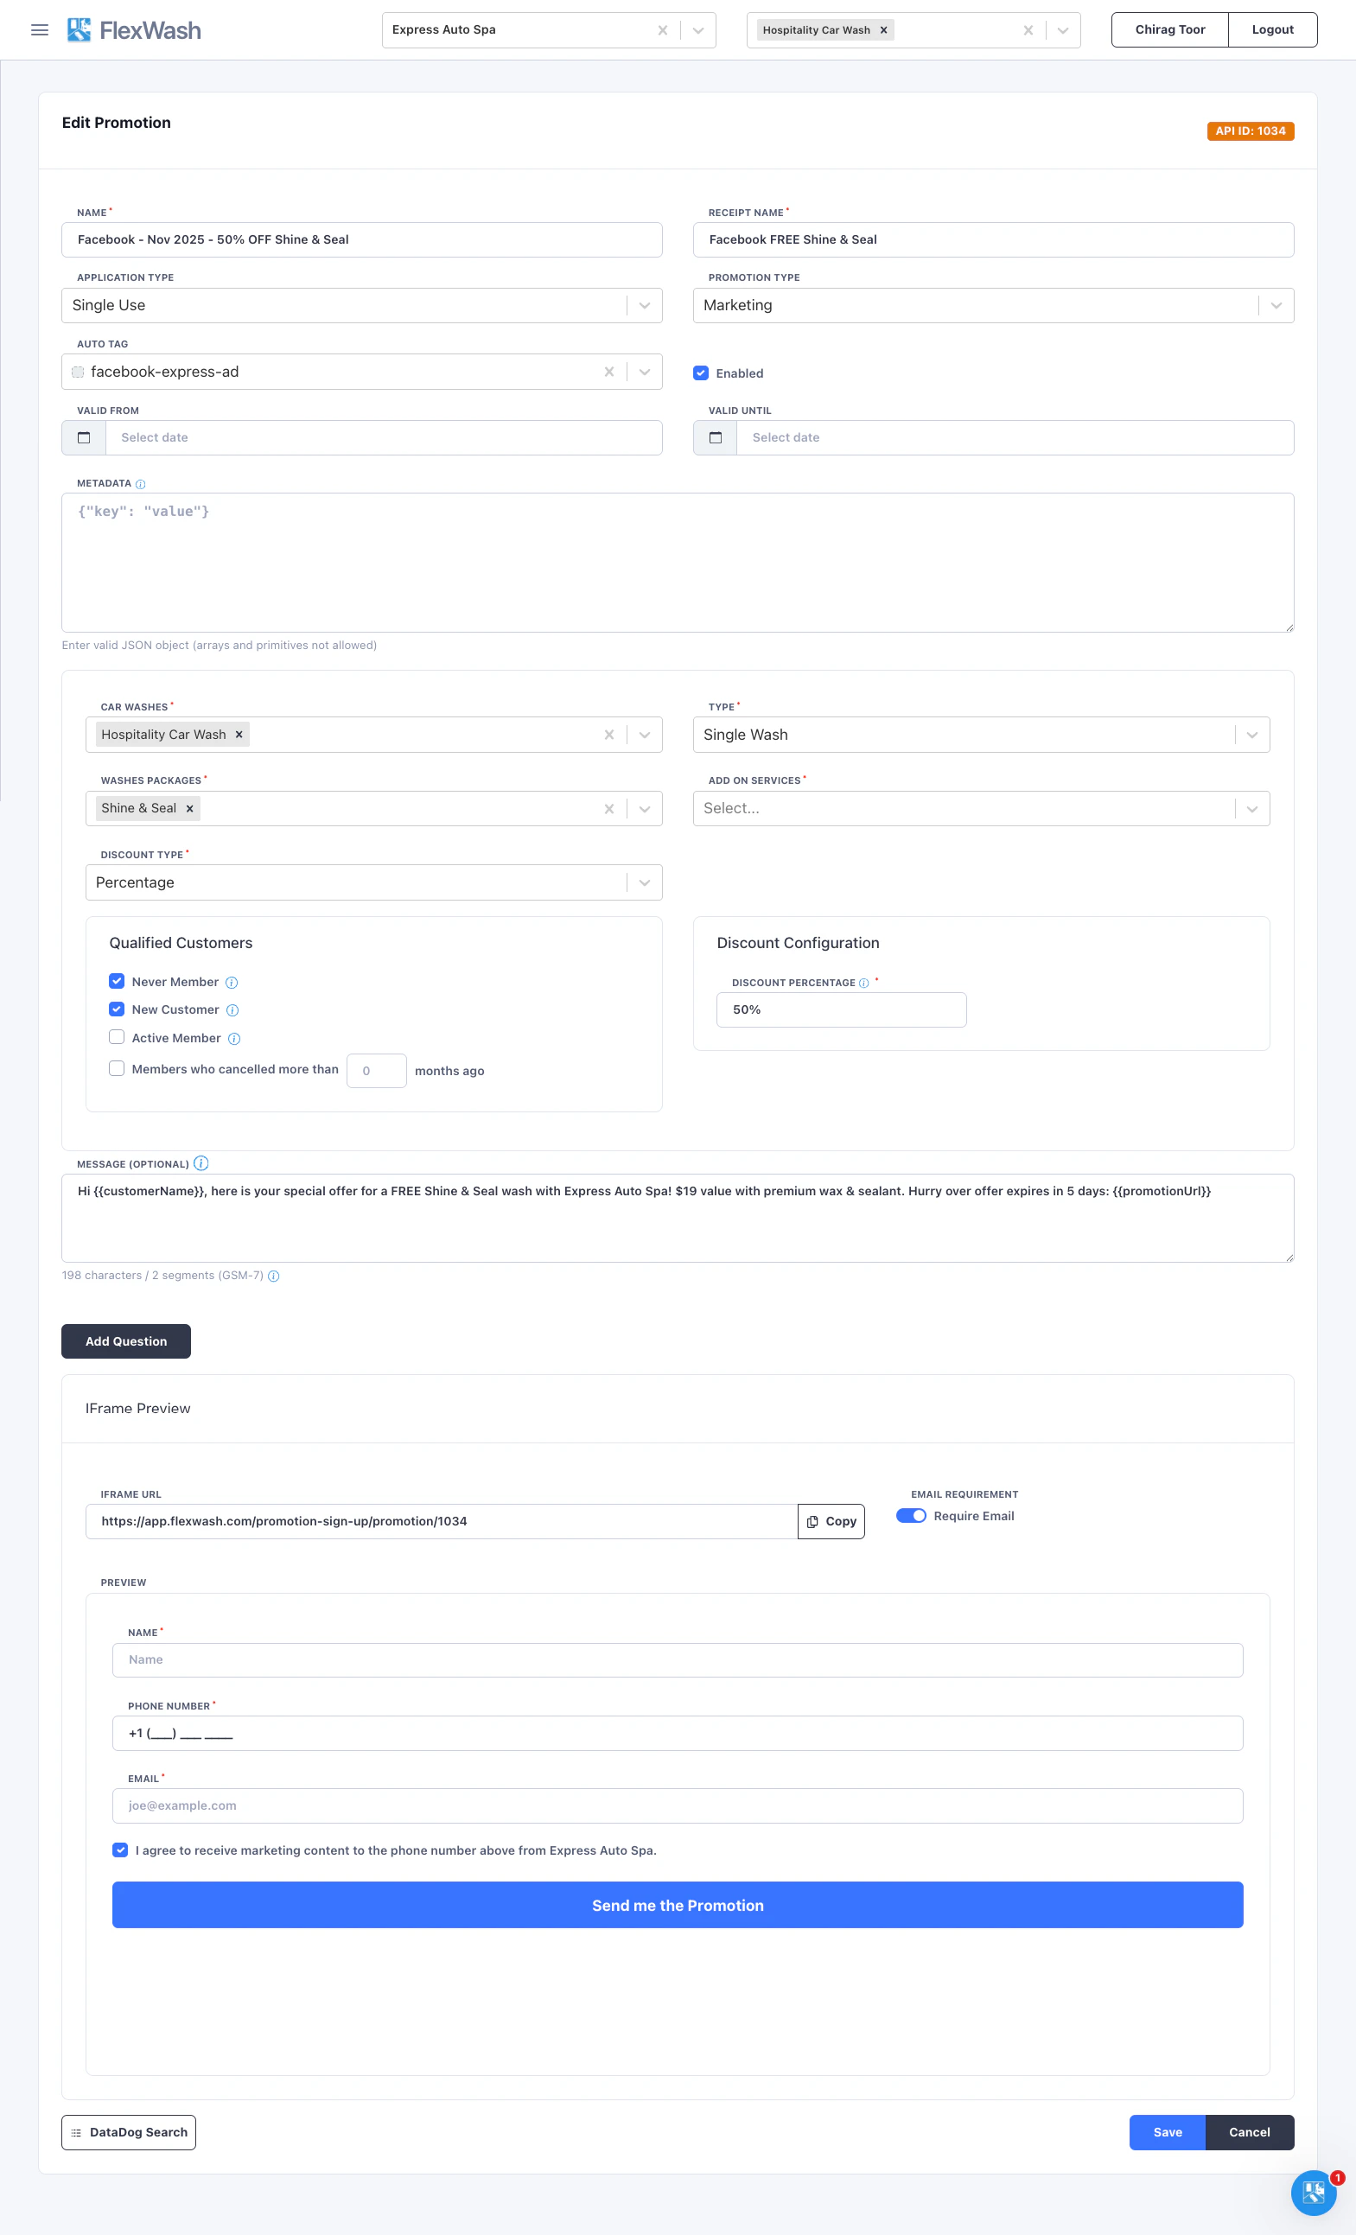Click into the Metadata JSON textarea
The width and height of the screenshot is (1356, 2235).
[x=678, y=563]
